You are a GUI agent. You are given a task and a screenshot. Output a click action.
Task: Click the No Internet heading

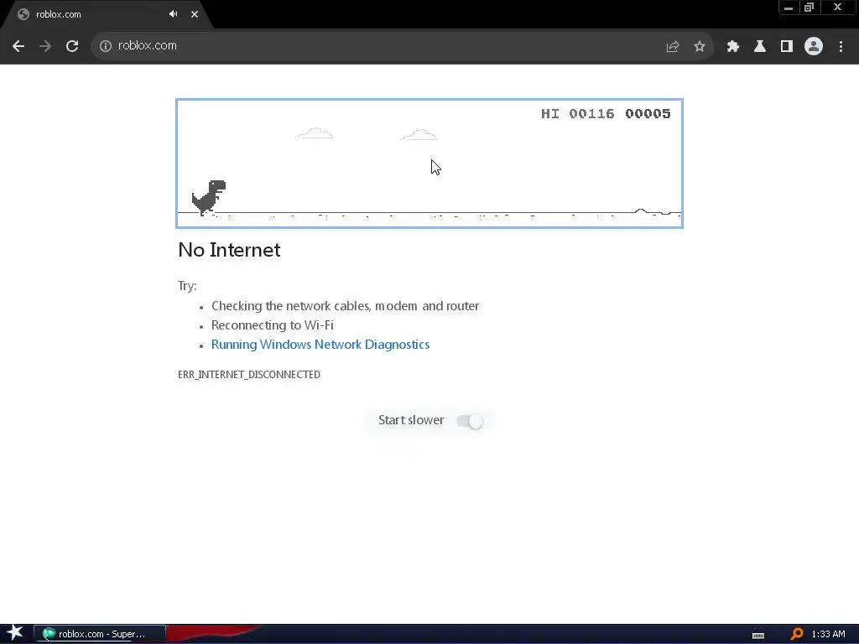pyautogui.click(x=229, y=250)
